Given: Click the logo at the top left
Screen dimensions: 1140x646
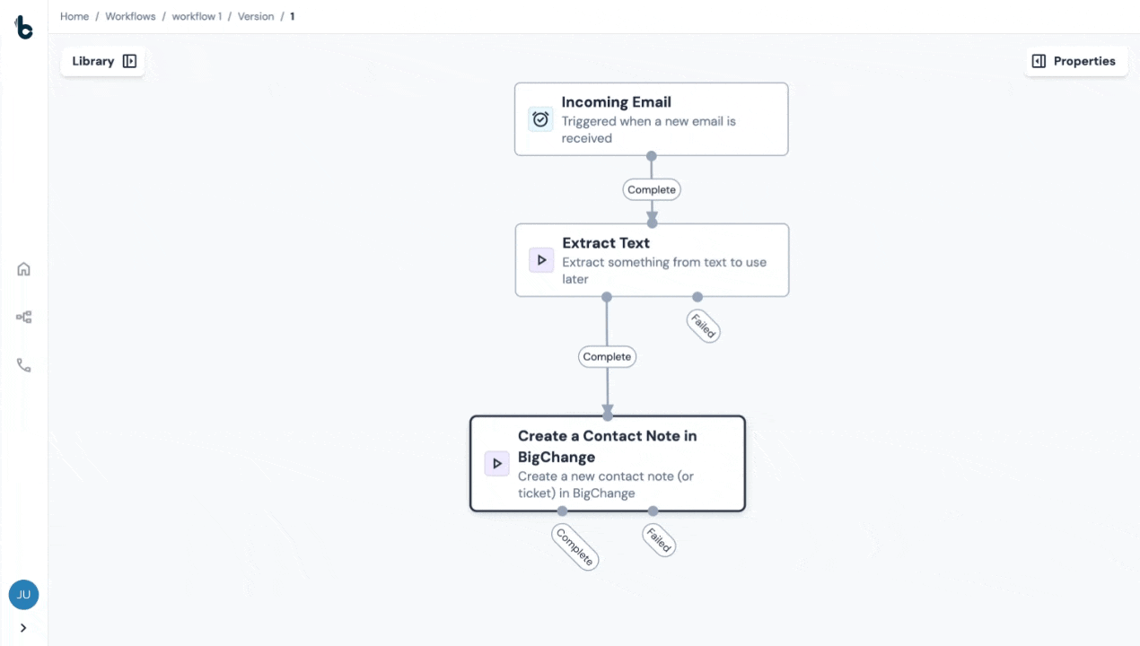Looking at the screenshot, I should coord(24,28).
